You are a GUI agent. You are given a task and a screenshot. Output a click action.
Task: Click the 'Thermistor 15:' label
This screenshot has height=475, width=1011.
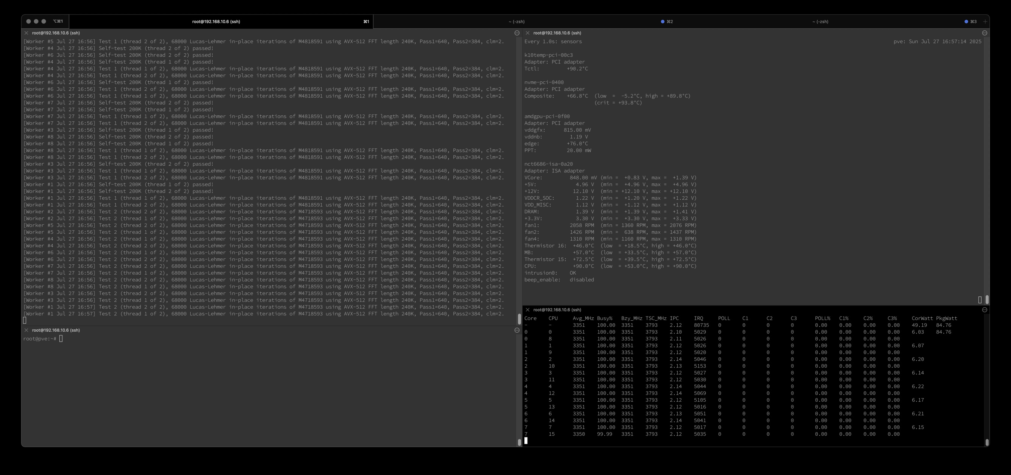pos(546,259)
